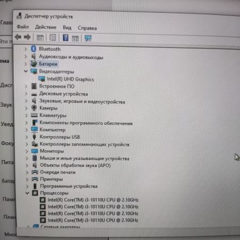Click the Встроенное ПО chip icon
This screenshot has height=240, width=240.
click(x=34, y=86)
